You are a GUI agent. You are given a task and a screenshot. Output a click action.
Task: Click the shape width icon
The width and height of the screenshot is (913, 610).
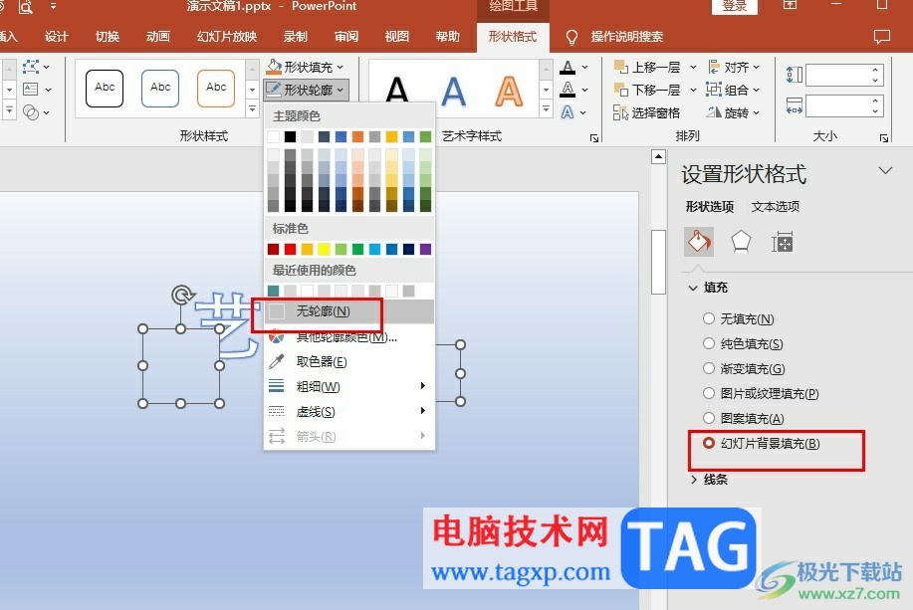click(x=795, y=105)
